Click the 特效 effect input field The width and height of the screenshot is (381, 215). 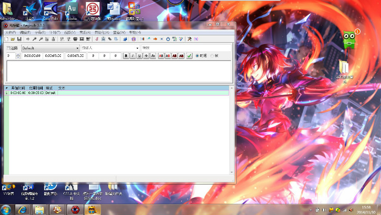pos(186,48)
